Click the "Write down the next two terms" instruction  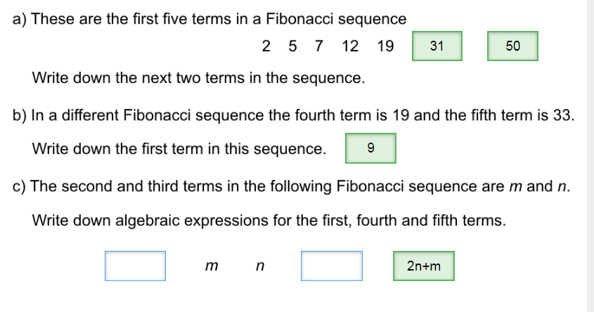(198, 77)
